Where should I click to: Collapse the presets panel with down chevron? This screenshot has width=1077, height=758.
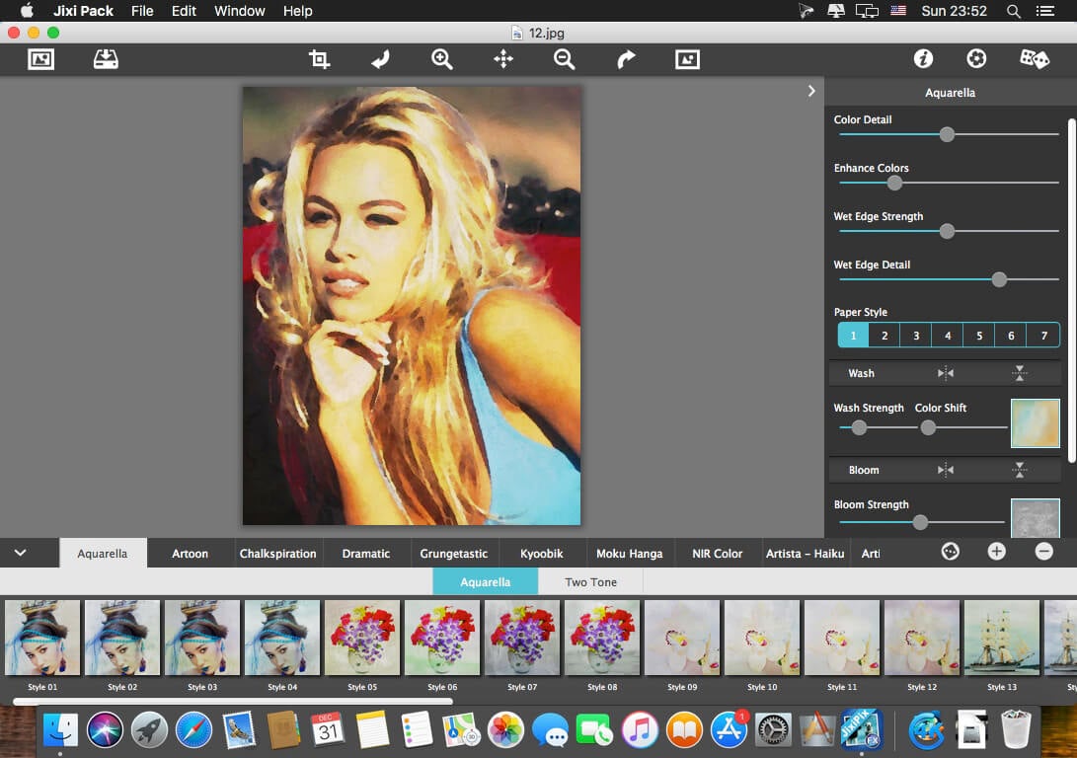20,553
